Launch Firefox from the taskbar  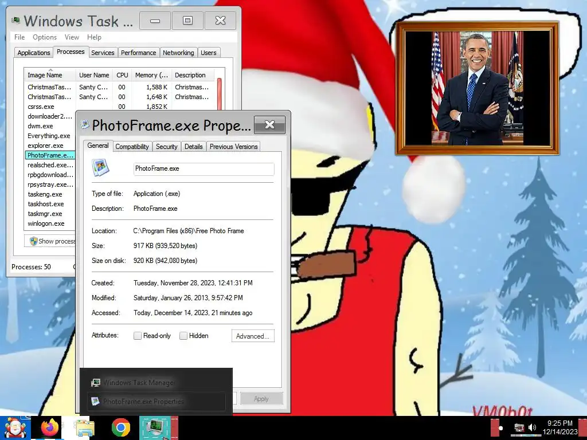pos(50,427)
